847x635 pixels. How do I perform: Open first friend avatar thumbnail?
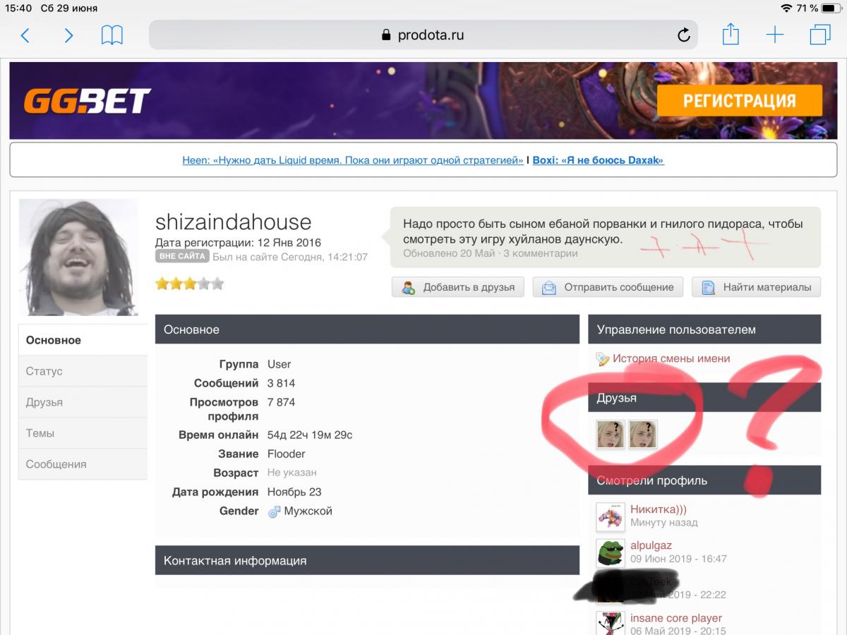611,435
